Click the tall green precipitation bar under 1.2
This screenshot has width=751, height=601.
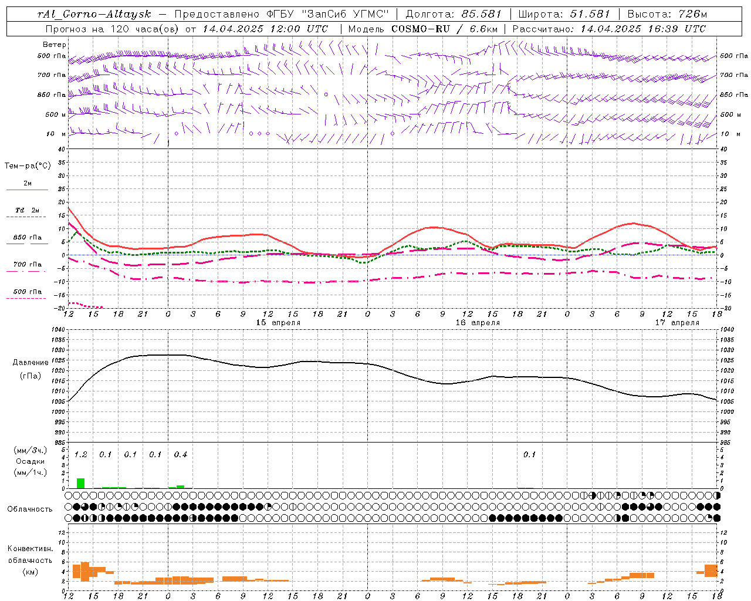coord(81,483)
